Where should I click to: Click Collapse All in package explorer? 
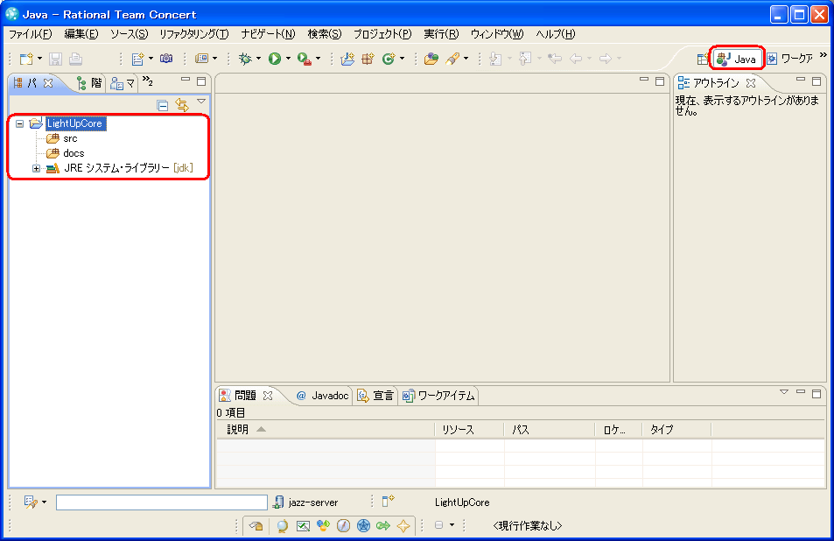click(x=163, y=105)
